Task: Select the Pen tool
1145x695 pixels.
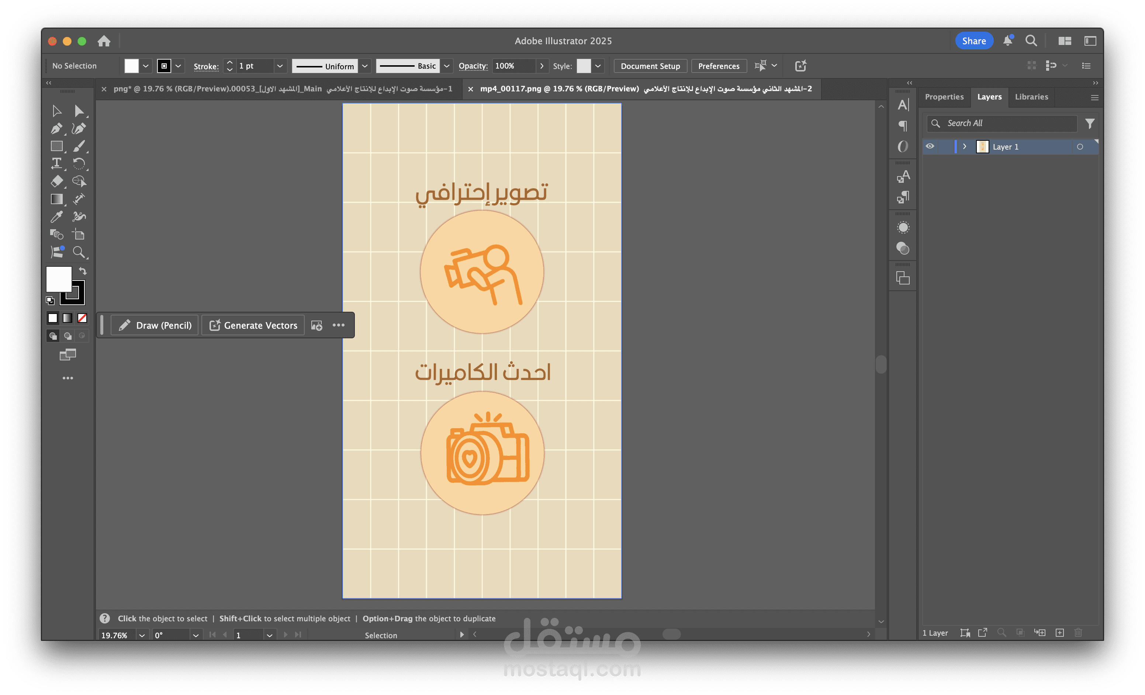Action: click(57, 129)
